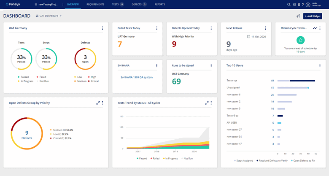Screen dimensions: 329x176
Task: Open the newTestingProj project selector
Action: 46,4
